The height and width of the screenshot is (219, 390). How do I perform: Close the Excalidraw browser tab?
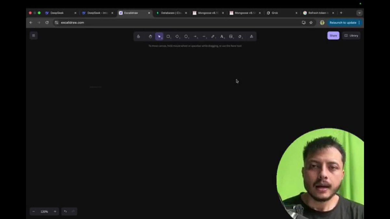click(x=149, y=13)
